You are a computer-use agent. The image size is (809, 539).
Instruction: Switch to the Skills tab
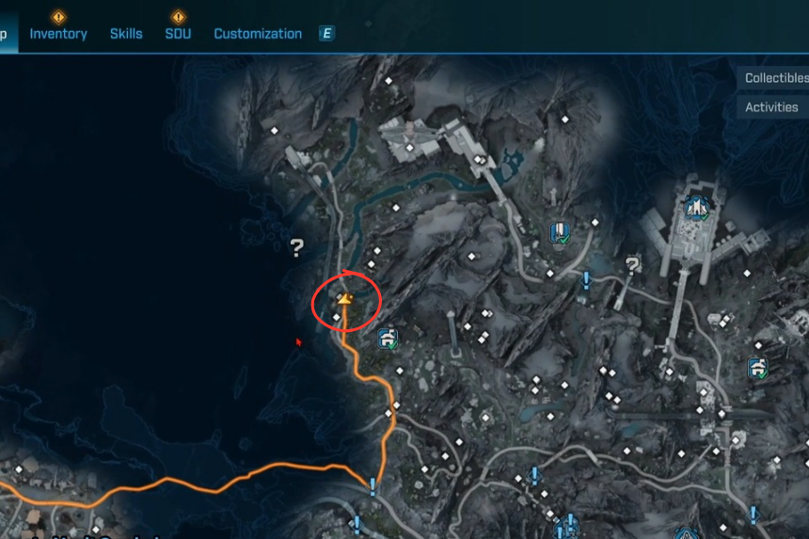tap(126, 34)
